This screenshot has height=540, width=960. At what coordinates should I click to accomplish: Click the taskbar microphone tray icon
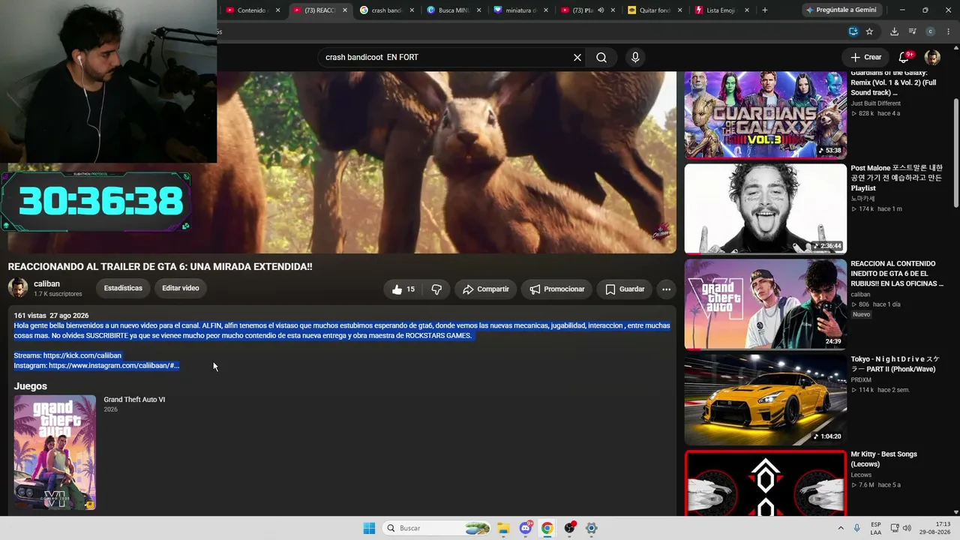pos(856,528)
